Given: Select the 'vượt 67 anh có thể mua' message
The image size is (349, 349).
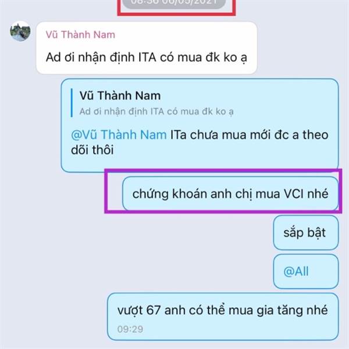Looking at the screenshot, I should pos(223,316).
